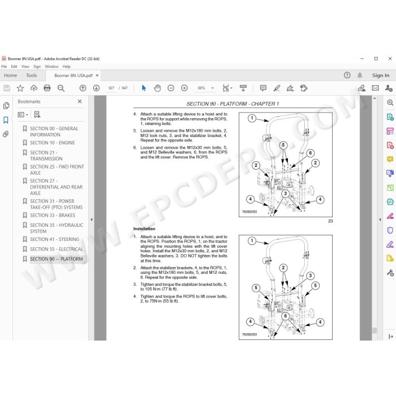Go to next page arrow

pyautogui.click(x=96, y=88)
